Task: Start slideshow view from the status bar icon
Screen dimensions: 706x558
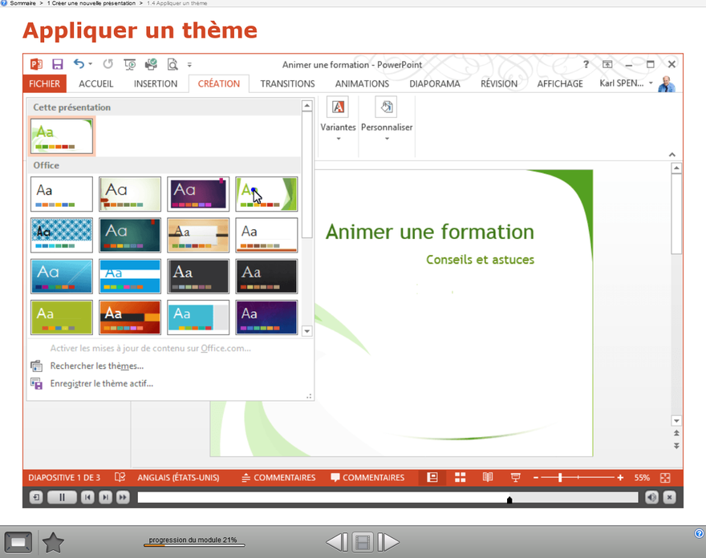Action: coord(514,477)
